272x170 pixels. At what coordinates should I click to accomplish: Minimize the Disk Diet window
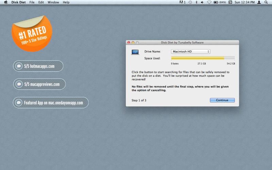pyautogui.click(x=133, y=42)
